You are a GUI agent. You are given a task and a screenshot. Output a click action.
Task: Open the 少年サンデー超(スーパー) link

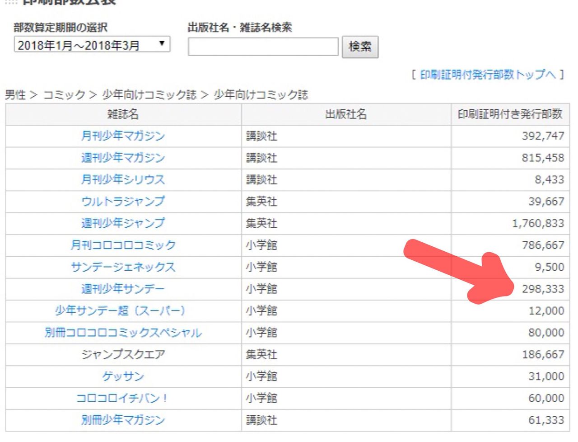tap(120, 310)
